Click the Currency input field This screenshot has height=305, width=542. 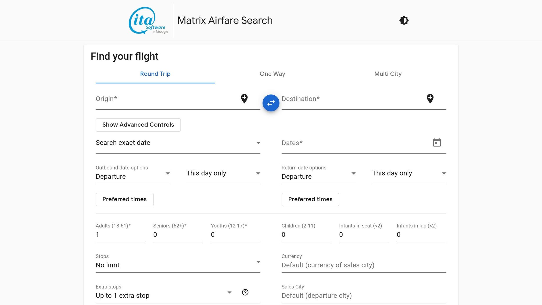coord(364,265)
